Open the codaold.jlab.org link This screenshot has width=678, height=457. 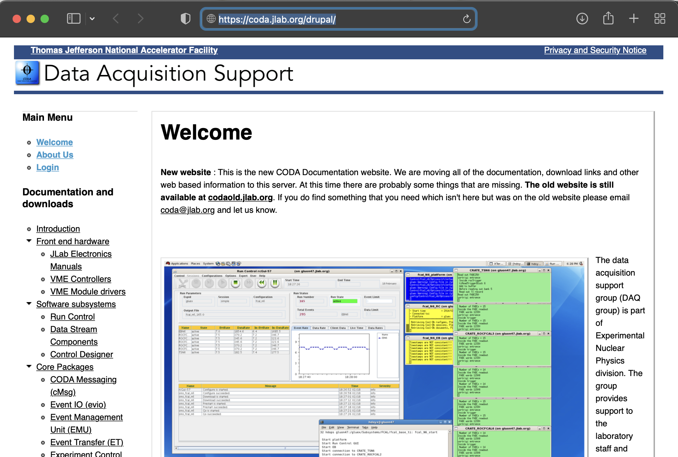tap(240, 197)
